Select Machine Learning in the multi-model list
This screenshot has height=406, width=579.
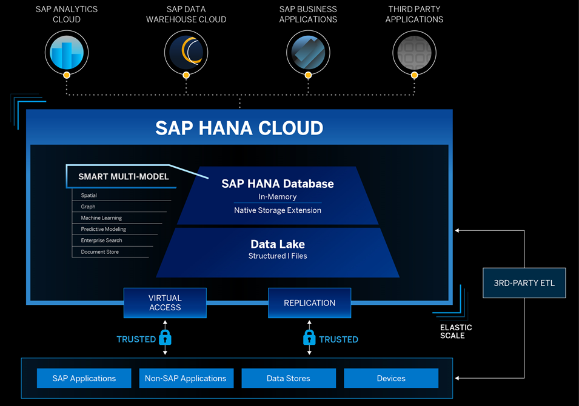101,218
